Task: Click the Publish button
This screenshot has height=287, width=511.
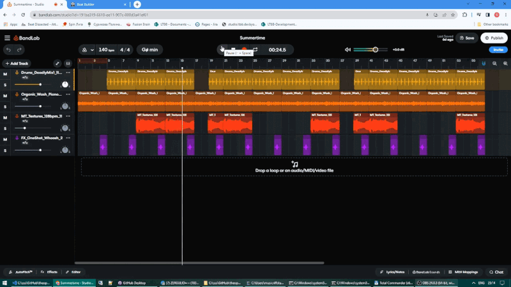Action: click(x=494, y=38)
